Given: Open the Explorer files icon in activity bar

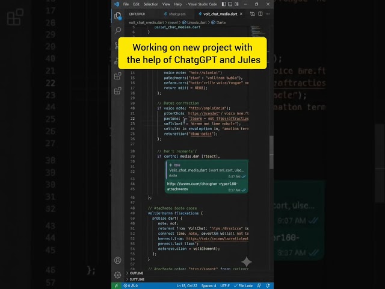Looking at the screenshot, I should (x=118, y=16).
